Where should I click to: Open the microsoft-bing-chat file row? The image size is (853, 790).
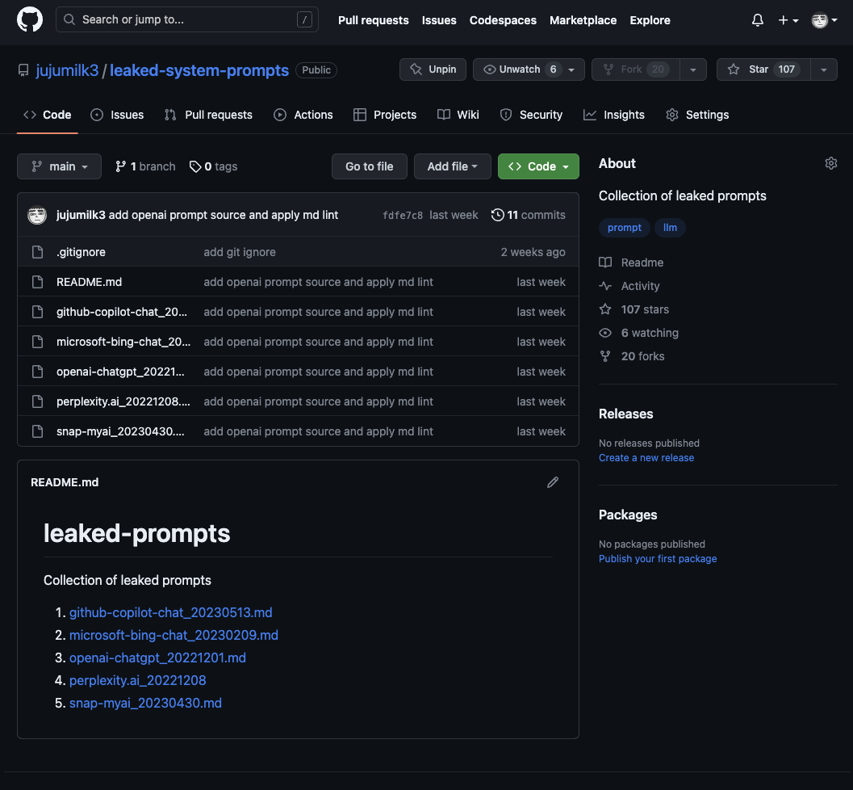[123, 342]
